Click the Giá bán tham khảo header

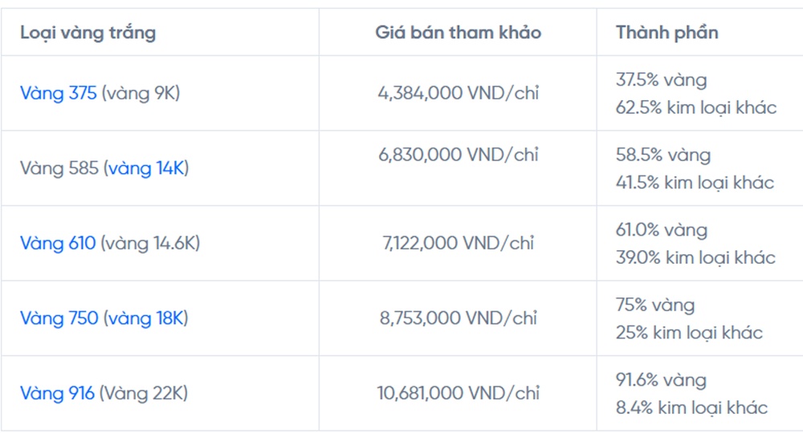(x=458, y=33)
